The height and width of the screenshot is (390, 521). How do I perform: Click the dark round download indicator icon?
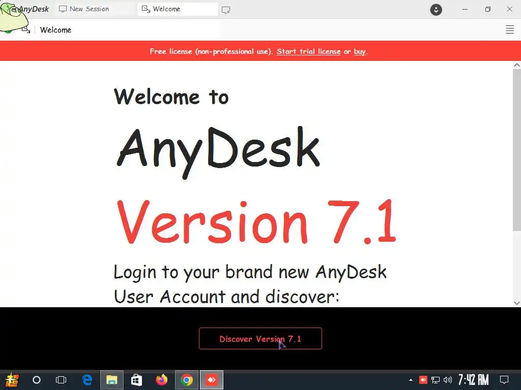tap(436, 9)
